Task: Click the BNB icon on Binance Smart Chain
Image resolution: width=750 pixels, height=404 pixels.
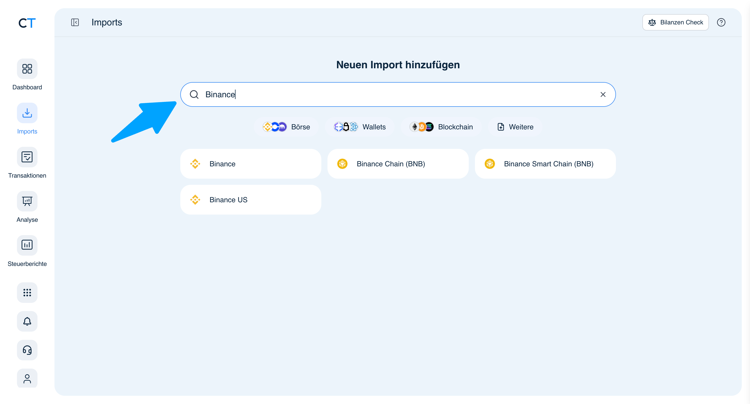Action: 490,164
